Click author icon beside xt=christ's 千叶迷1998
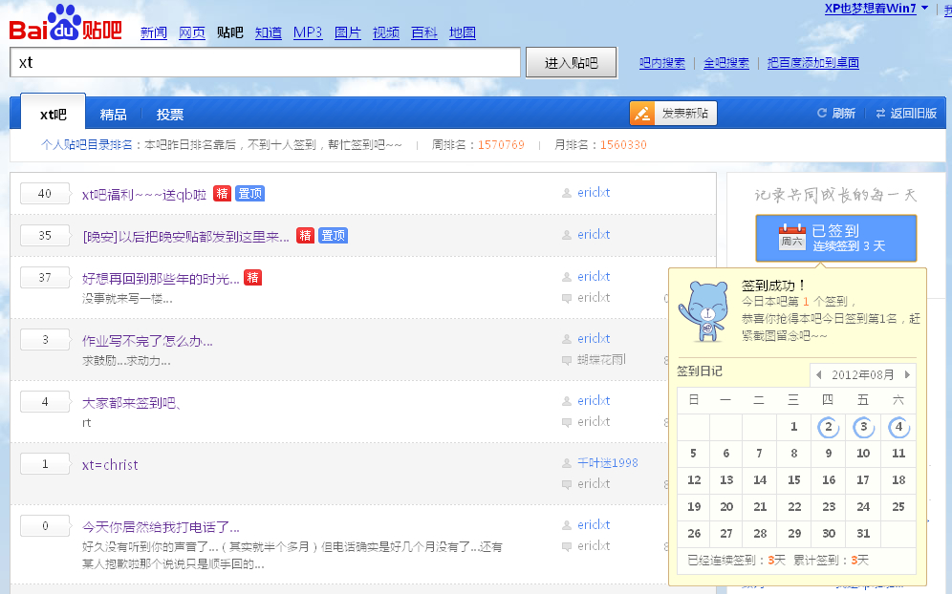This screenshot has width=952, height=594. (567, 463)
